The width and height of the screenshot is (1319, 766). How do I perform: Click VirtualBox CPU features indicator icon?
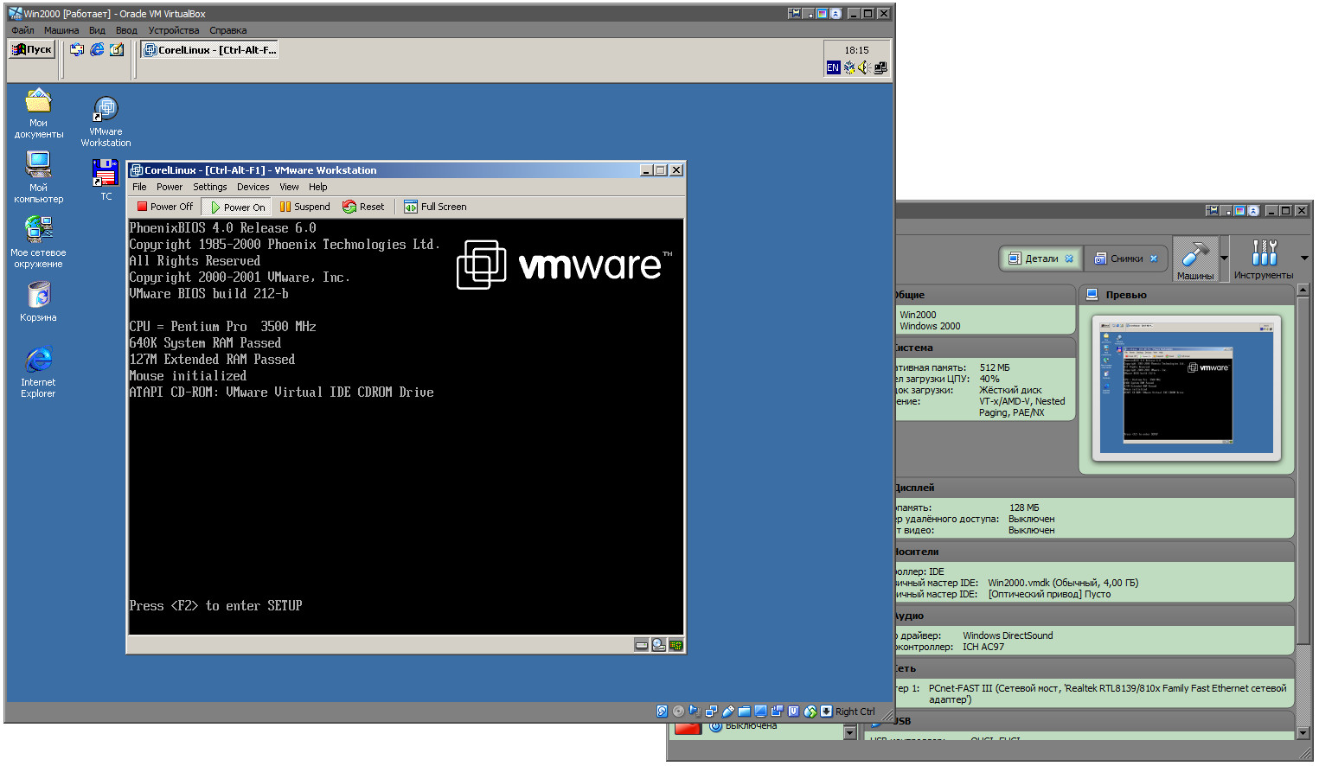(793, 712)
